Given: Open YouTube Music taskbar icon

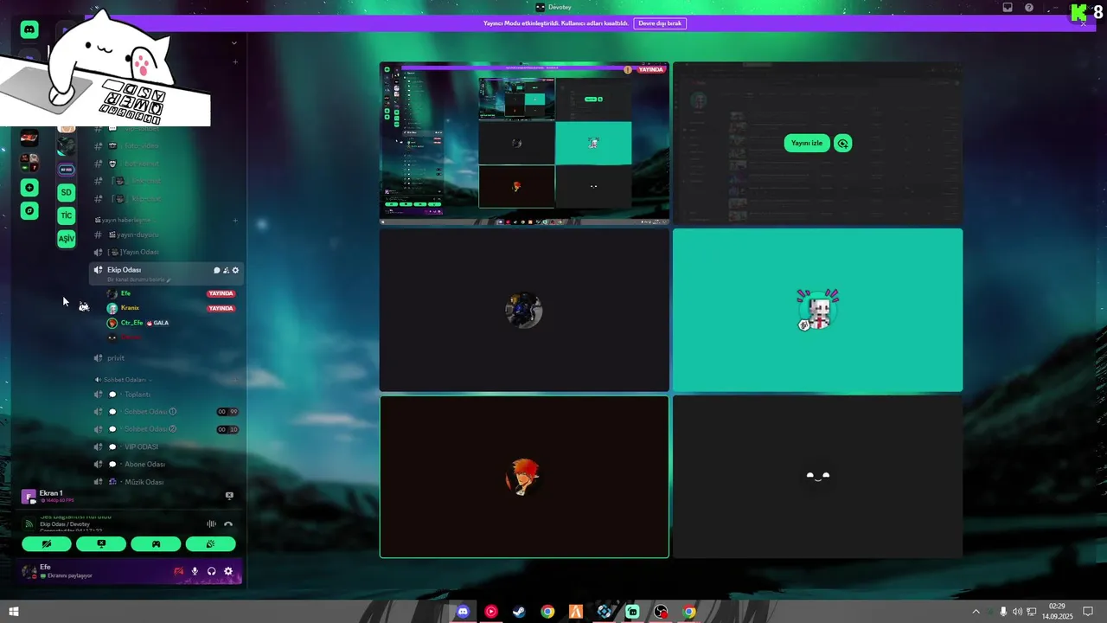Looking at the screenshot, I should 491,612.
